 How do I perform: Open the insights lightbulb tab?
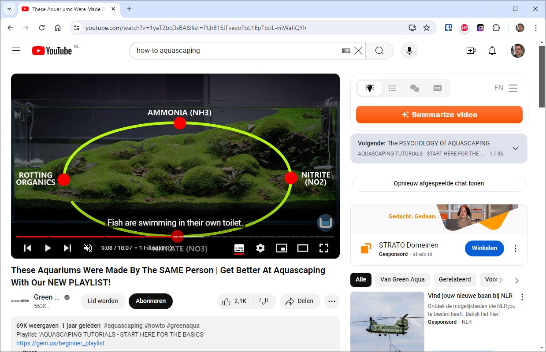pyautogui.click(x=370, y=88)
